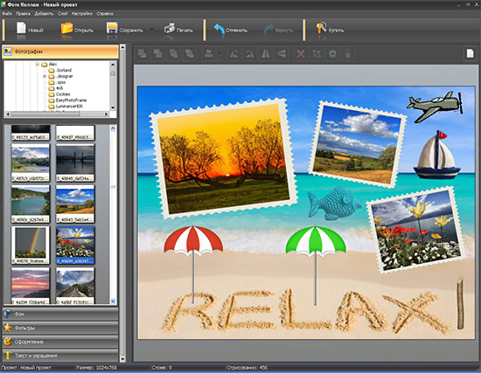Expand the Фон panel
Viewport: 481px width, 373px height.
click(60, 314)
